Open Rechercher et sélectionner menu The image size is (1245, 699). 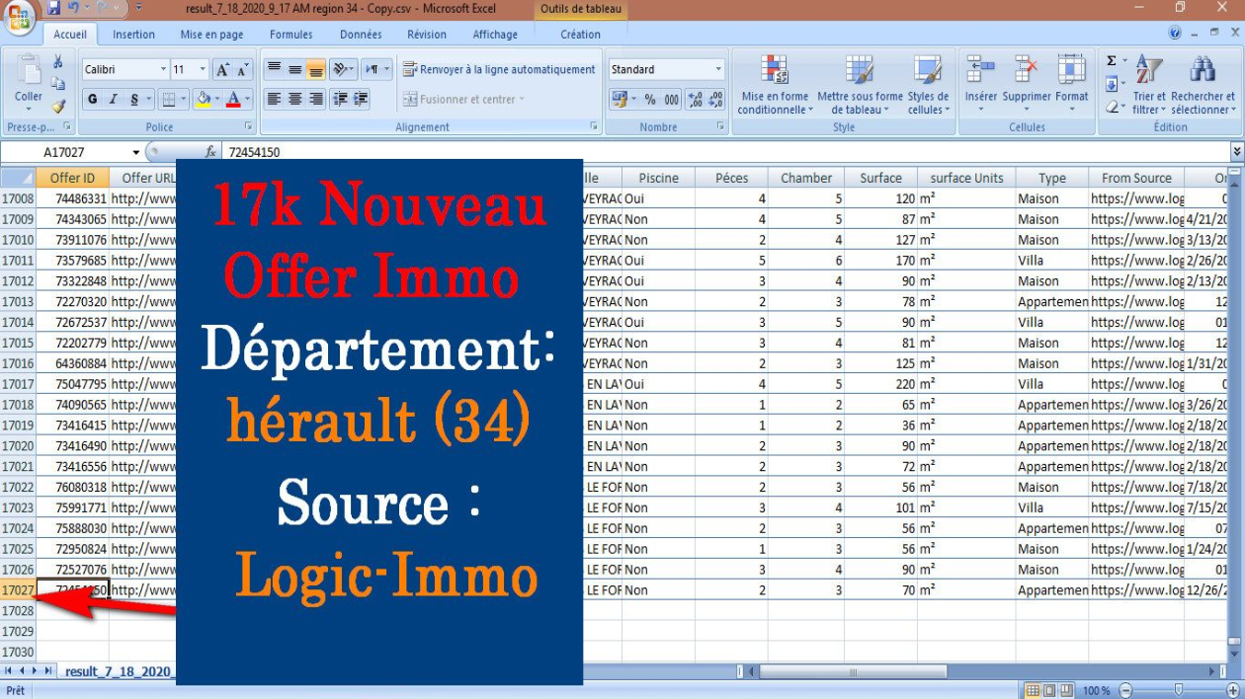tap(1203, 86)
